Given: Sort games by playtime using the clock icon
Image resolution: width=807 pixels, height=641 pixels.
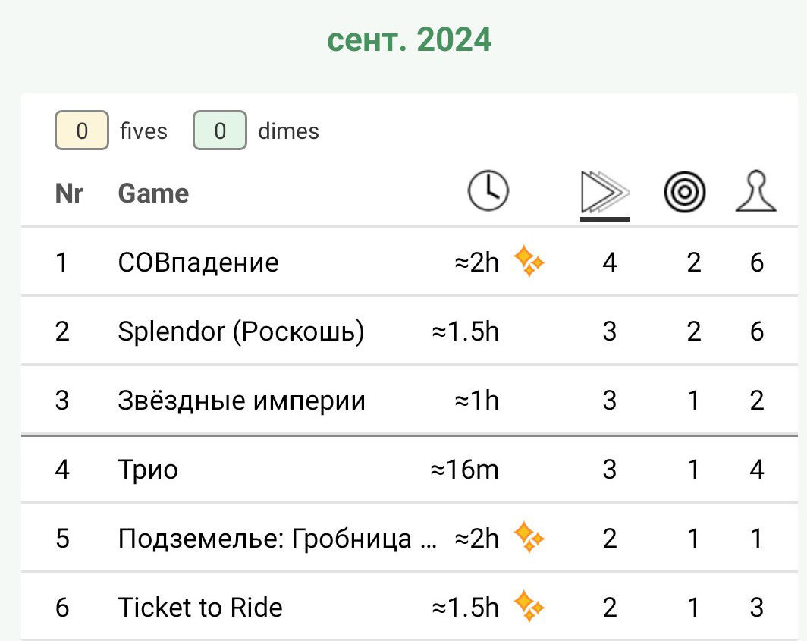Looking at the screenshot, I should 488,192.
